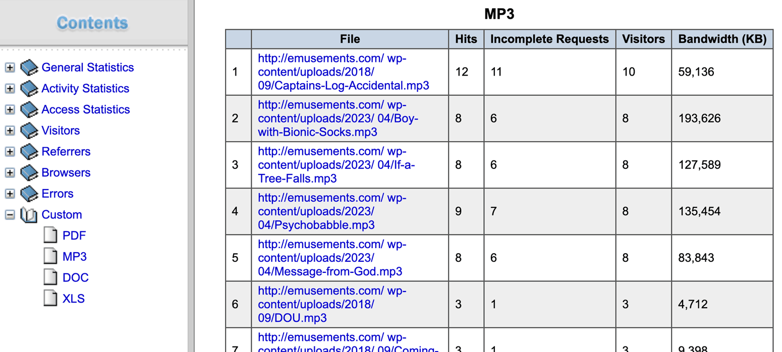The width and height of the screenshot is (782, 352).
Task: Click the Hits value 12 in row 1
Action: 462,72
